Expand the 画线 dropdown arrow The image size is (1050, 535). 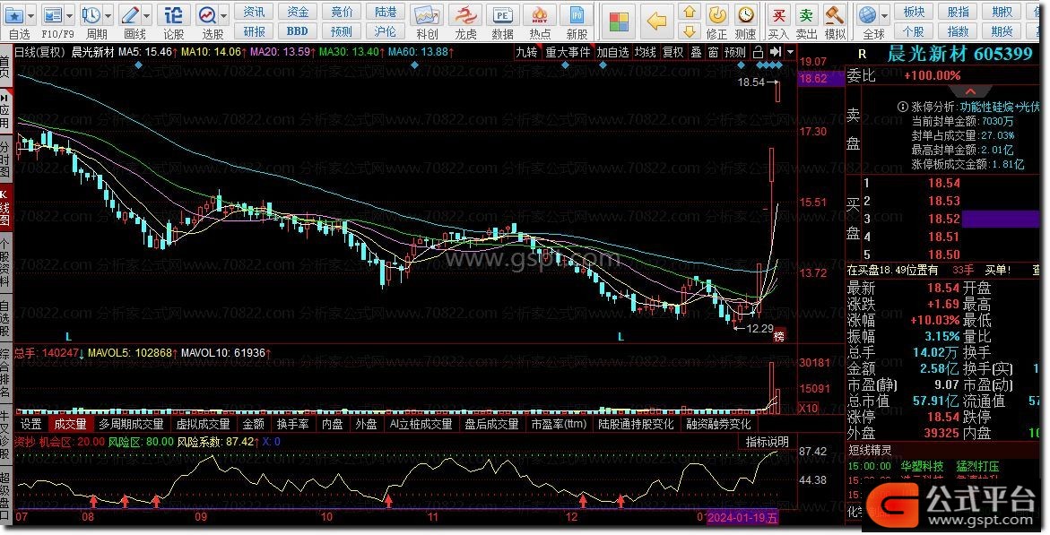click(147, 14)
